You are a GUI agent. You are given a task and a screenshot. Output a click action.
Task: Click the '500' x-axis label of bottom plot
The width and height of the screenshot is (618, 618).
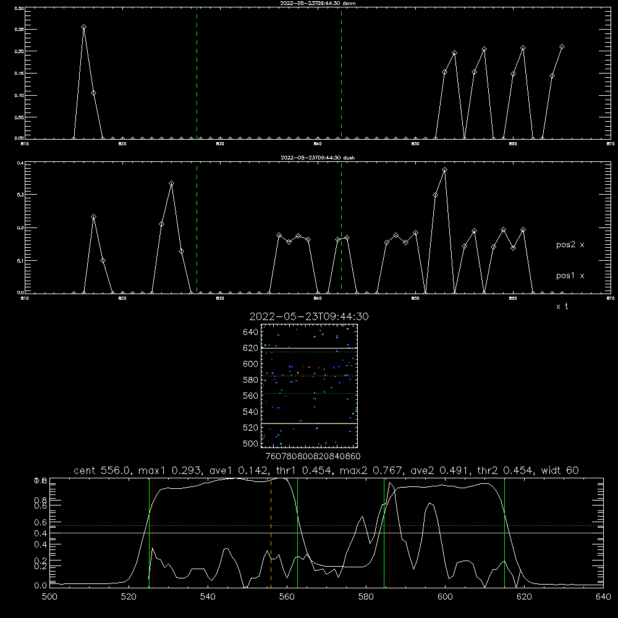[x=49, y=597]
